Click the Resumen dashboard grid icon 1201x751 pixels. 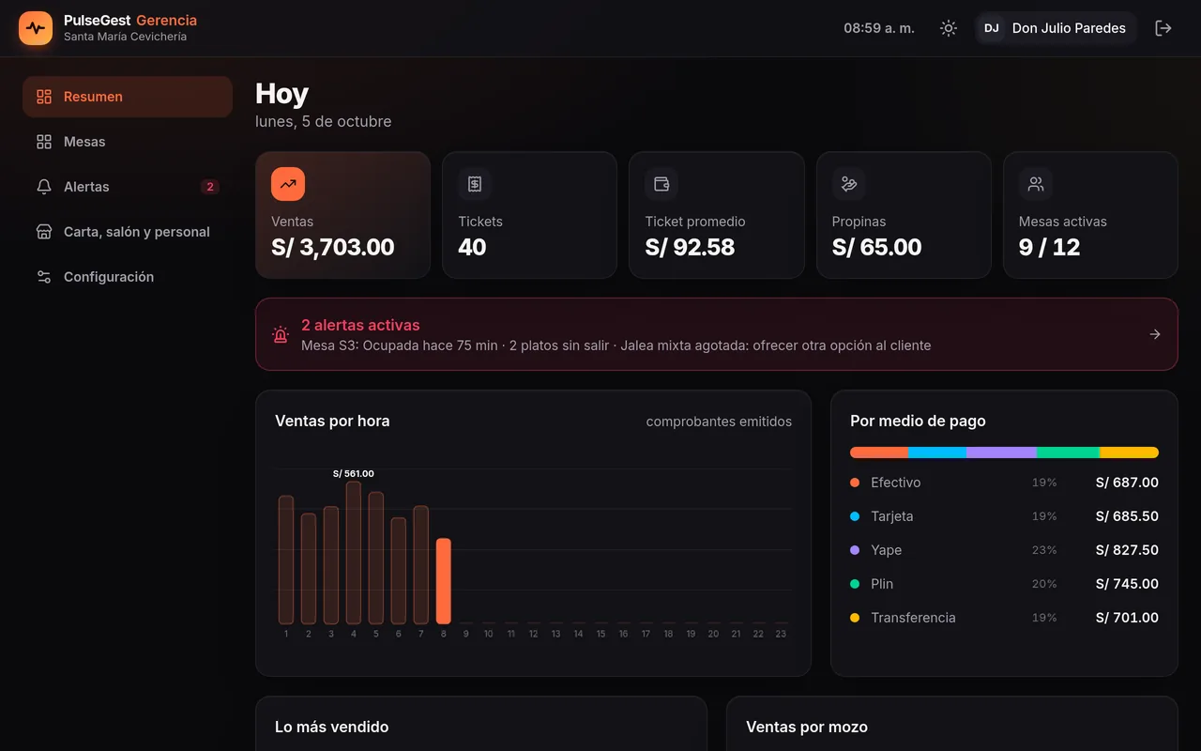(44, 97)
